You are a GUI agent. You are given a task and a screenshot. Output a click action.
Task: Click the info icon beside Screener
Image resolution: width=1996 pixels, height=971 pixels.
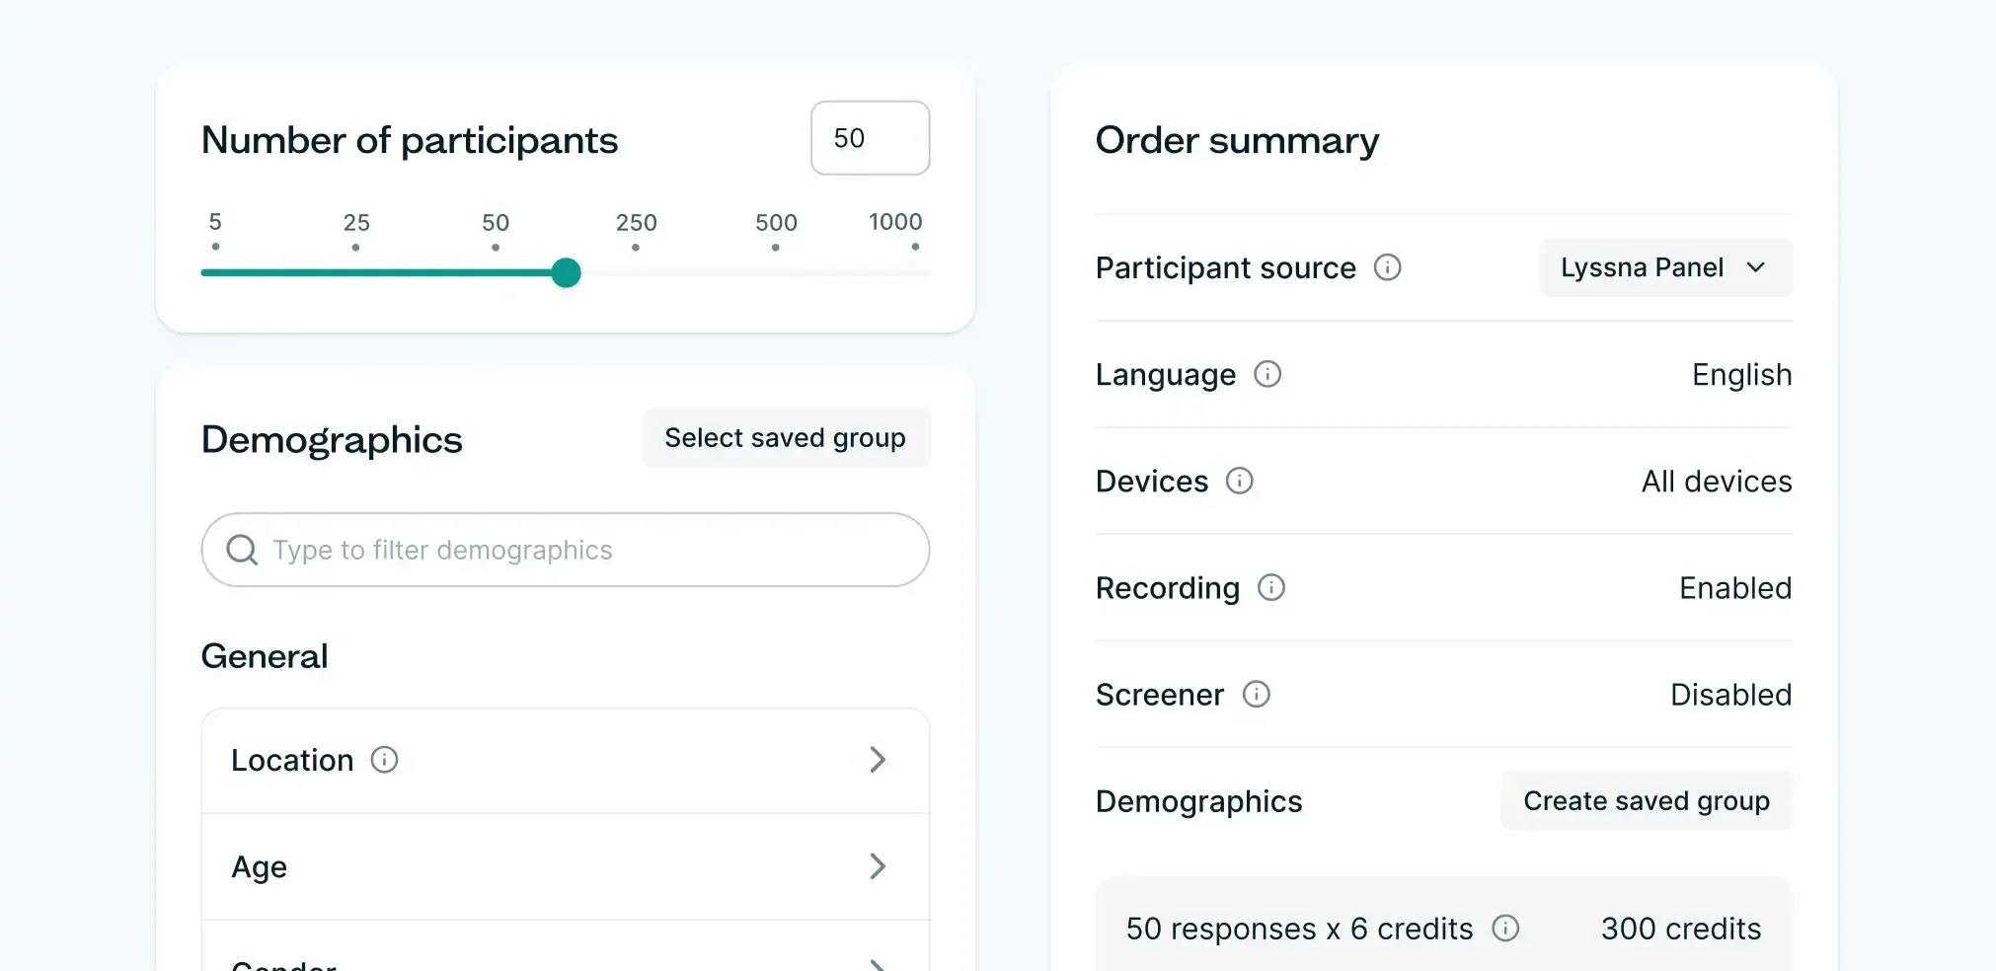[x=1256, y=695]
